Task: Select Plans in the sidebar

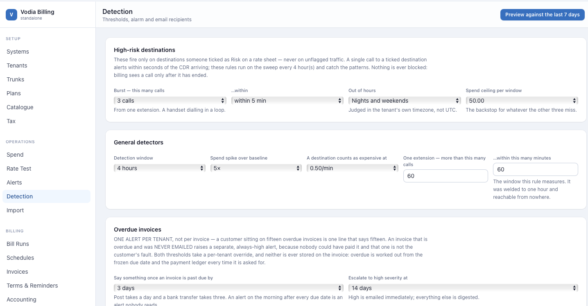Action: click(x=46, y=93)
